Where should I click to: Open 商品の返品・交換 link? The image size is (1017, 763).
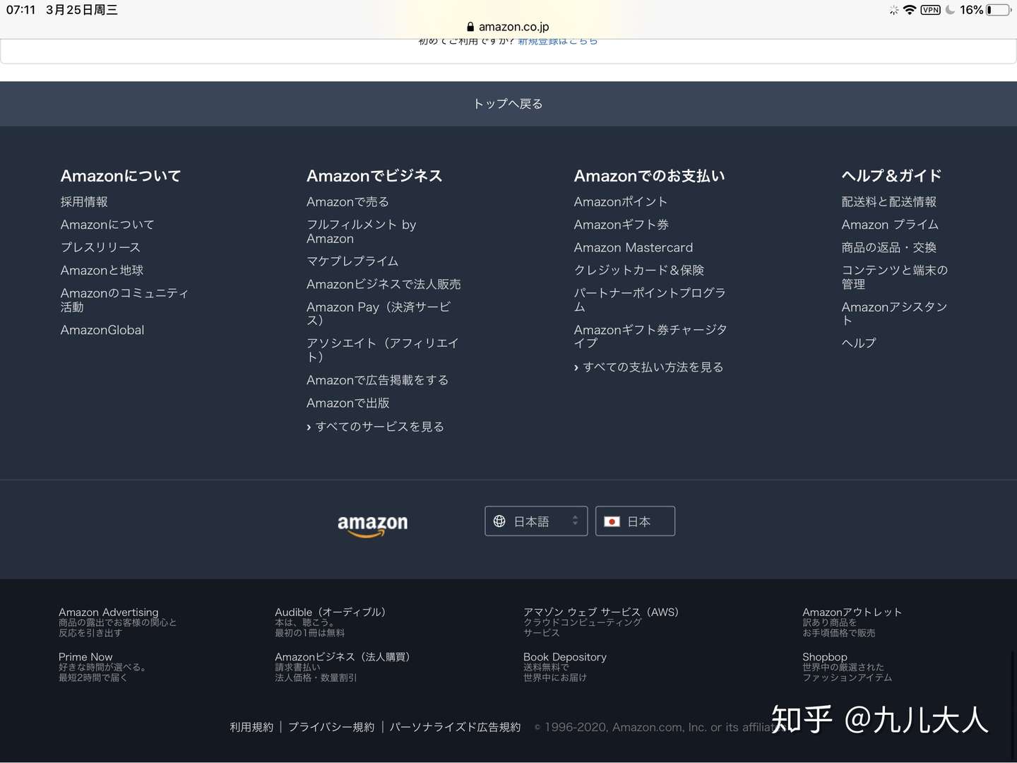coord(889,248)
